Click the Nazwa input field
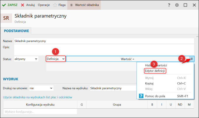The height and width of the screenshot is (118, 199). [x=104, y=41]
